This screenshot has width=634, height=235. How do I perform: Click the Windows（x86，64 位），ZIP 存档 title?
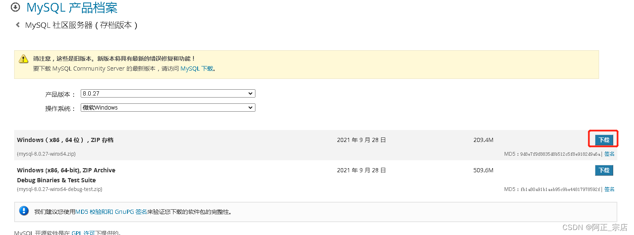(x=65, y=140)
